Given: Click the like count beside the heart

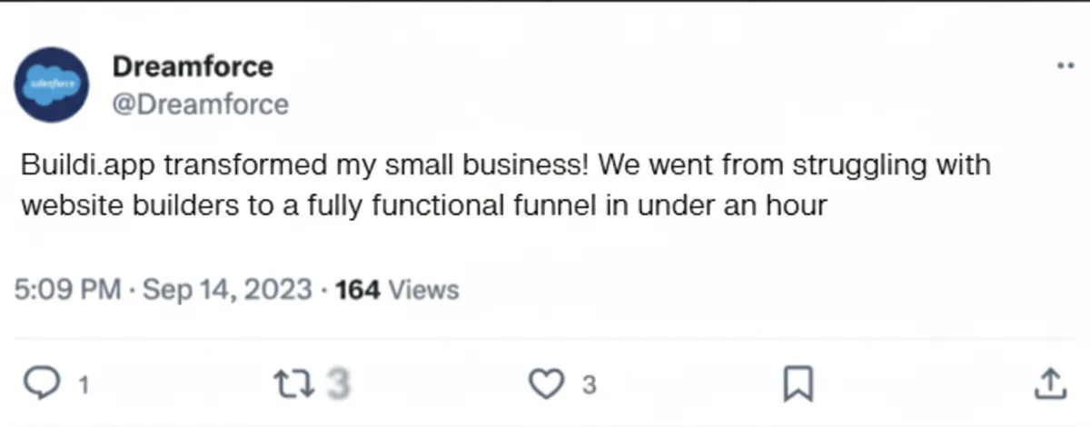Looking at the screenshot, I should point(589,386).
